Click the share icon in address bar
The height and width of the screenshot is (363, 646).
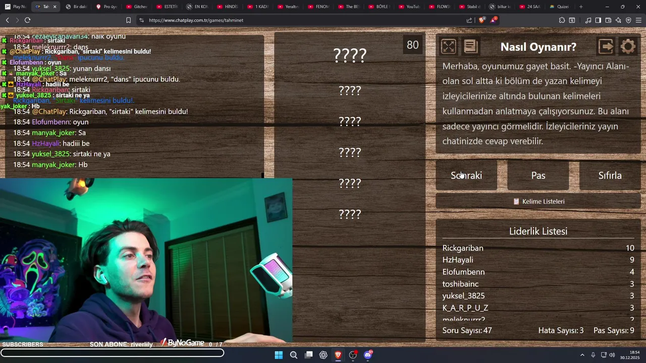point(469,20)
